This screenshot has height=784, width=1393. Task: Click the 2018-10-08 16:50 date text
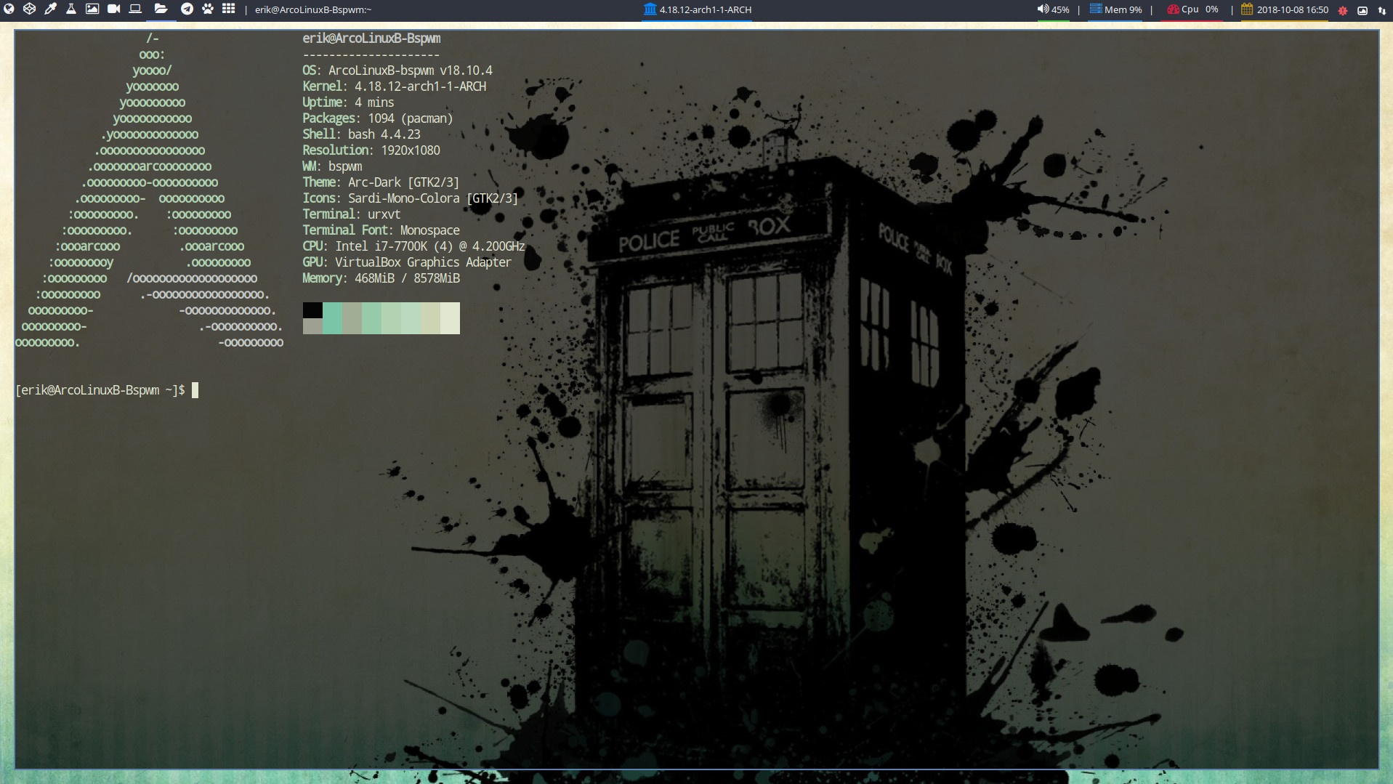point(1292,10)
